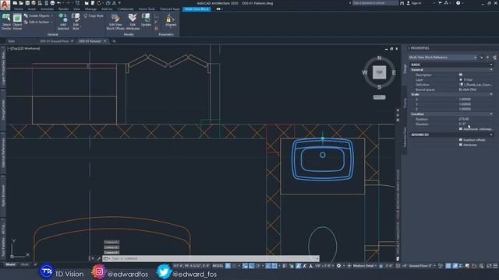Switch to D05-01 Ground Floor drawing tab
499x280 pixels.
(55, 41)
